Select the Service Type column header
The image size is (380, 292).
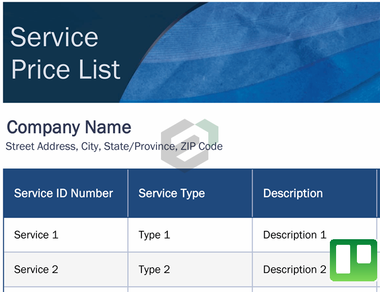pos(172,193)
